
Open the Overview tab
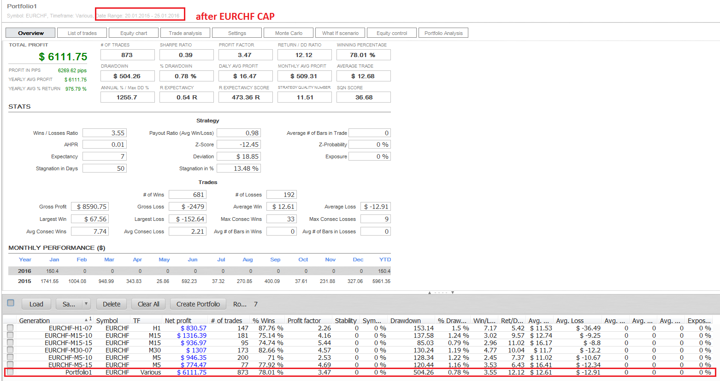pos(30,33)
